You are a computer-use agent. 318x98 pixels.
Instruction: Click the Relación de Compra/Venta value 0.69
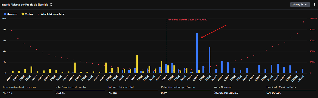(x=164, y=93)
